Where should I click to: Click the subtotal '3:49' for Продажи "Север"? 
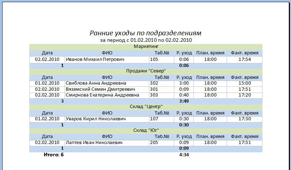[184, 101]
